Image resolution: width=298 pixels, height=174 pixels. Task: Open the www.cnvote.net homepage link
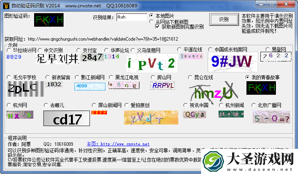click(118, 144)
